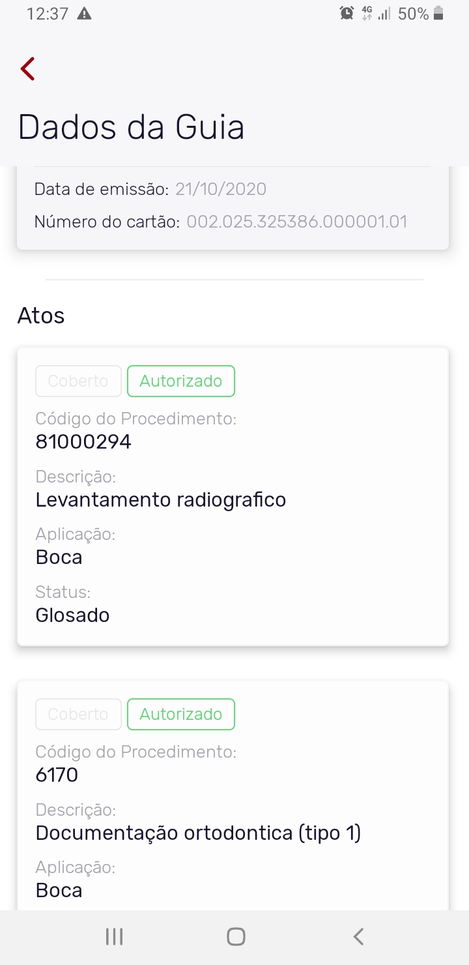469x965 pixels.
Task: Tap the Atos section heading
Action: [x=41, y=316]
